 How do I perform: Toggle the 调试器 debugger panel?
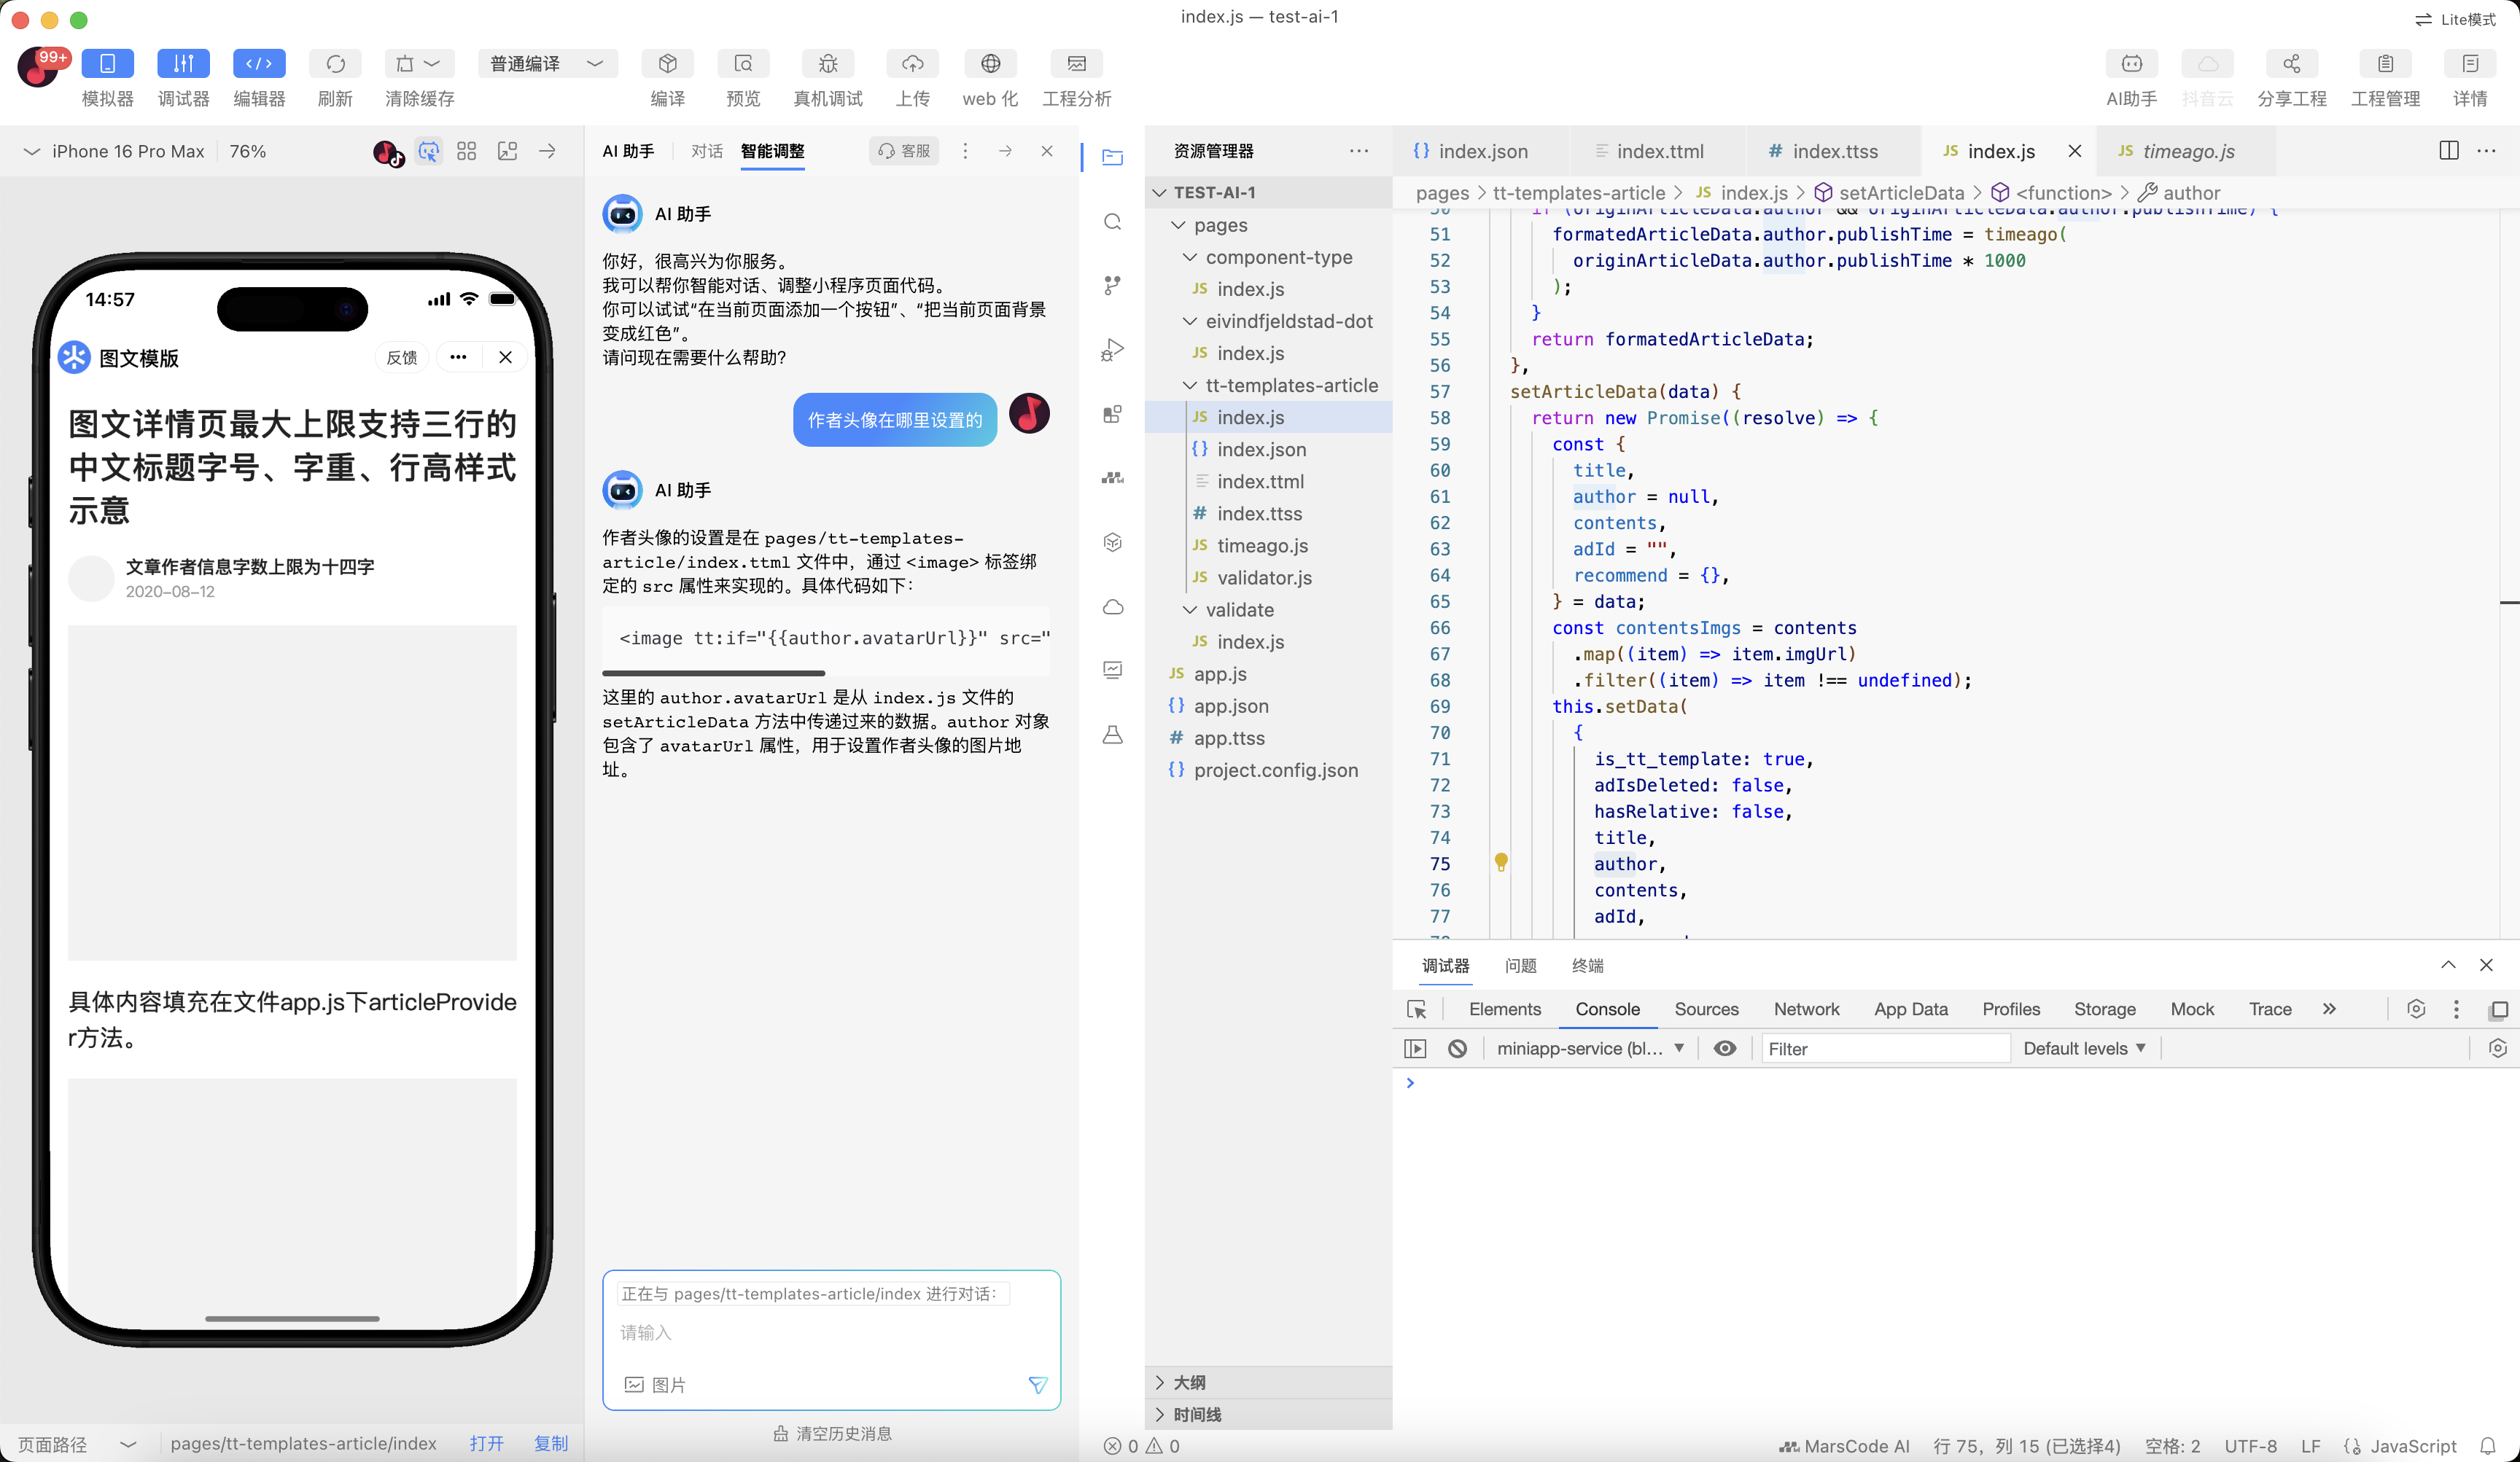tap(183, 64)
